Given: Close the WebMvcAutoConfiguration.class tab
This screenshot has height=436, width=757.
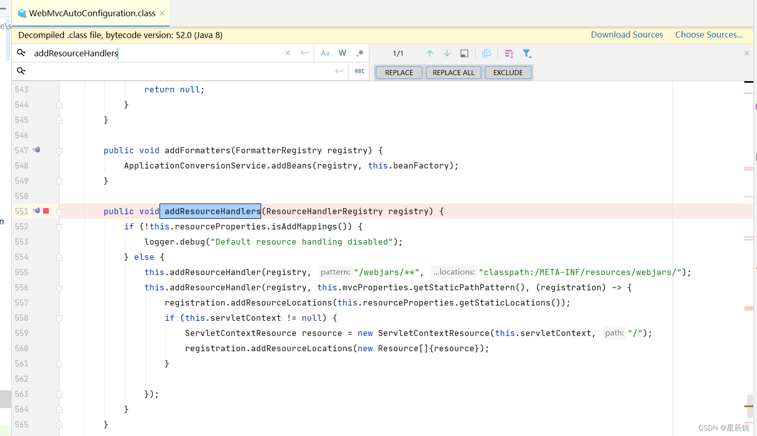Looking at the screenshot, I should point(162,13).
